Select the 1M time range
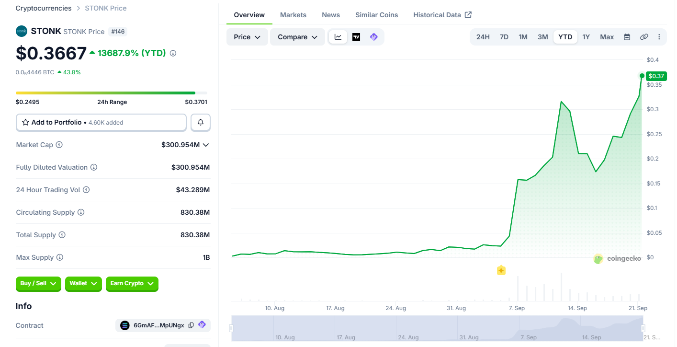 (523, 37)
